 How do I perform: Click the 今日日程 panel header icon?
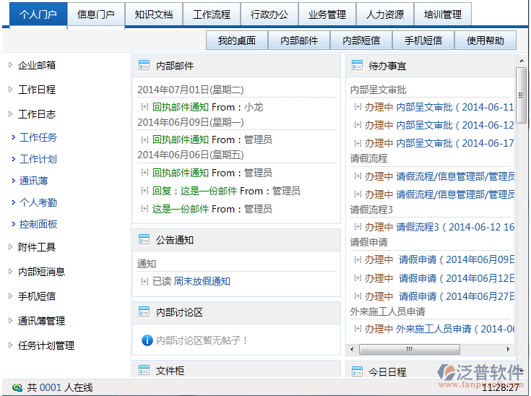(x=356, y=371)
